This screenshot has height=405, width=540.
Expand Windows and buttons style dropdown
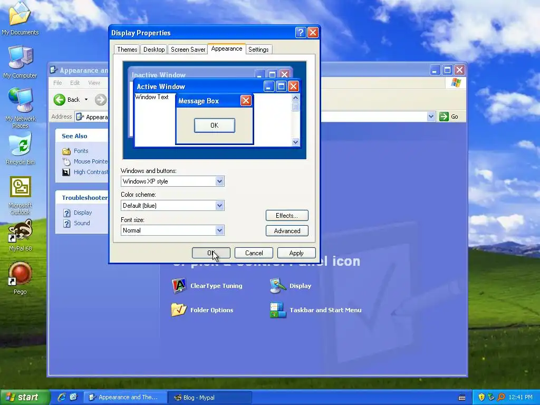pos(219,181)
